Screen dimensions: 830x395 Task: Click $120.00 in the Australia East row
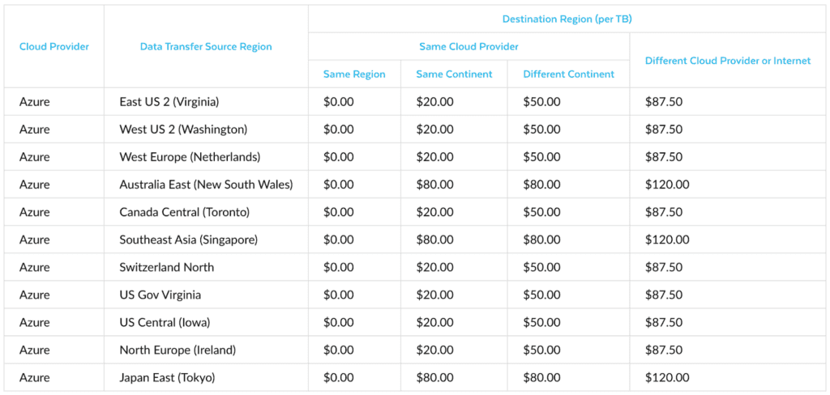click(x=667, y=184)
